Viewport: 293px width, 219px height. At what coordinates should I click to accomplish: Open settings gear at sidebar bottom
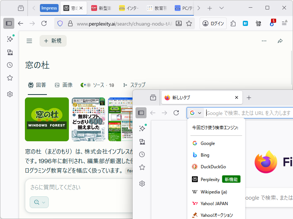click(10, 94)
